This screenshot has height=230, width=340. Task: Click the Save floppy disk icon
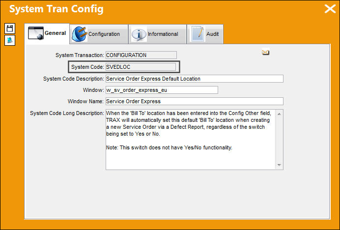(x=10, y=29)
